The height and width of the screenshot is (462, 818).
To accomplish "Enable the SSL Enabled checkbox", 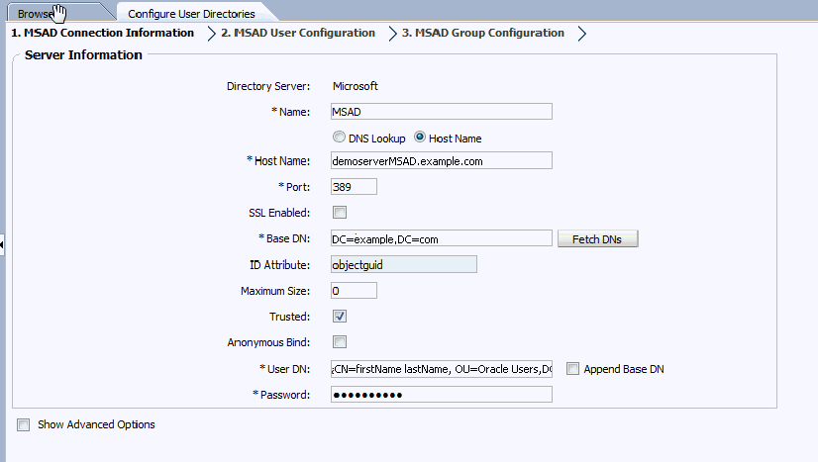I will click(340, 212).
